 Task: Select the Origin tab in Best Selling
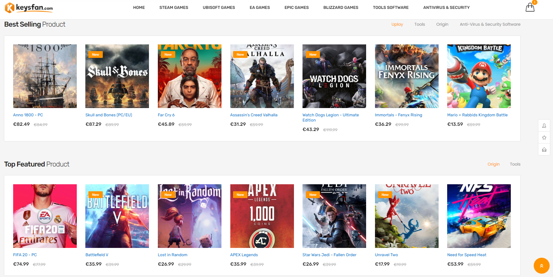442,24
